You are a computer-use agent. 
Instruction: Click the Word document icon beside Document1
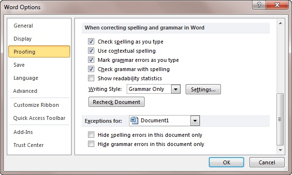click(134, 120)
